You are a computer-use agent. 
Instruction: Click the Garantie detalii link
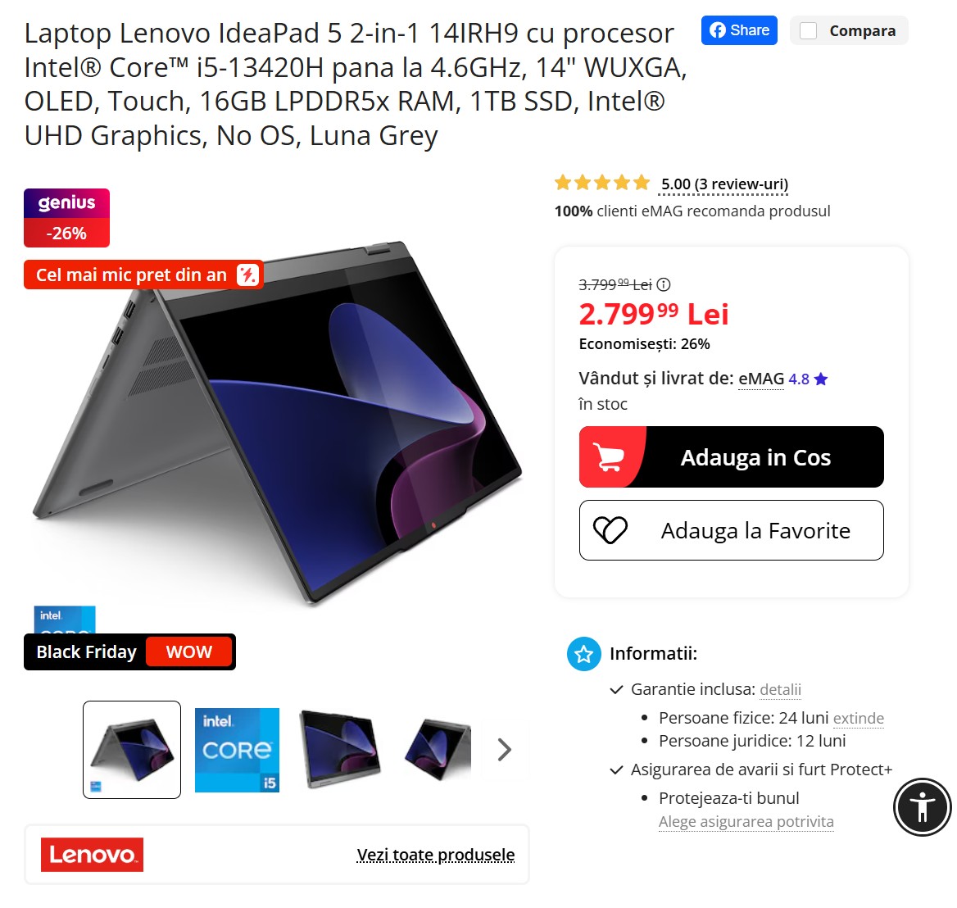(780, 689)
